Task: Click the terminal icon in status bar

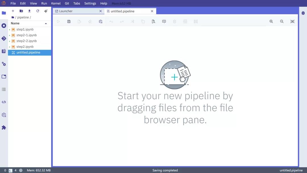Action: [x=11, y=170]
